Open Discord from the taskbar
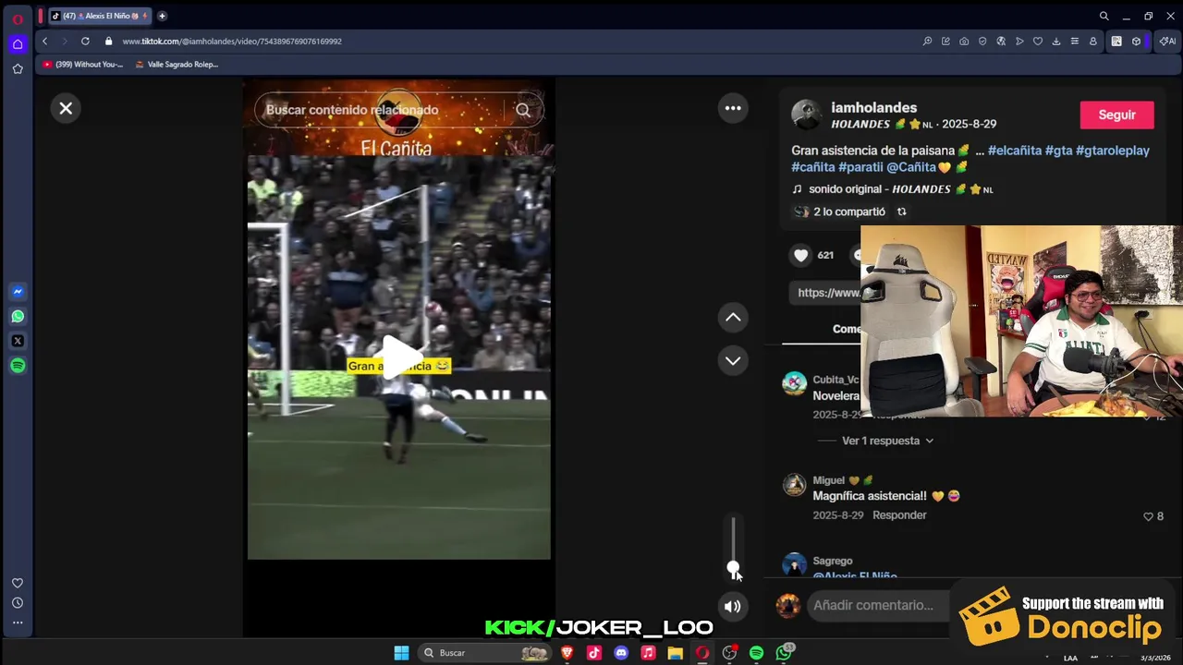 pos(621,653)
